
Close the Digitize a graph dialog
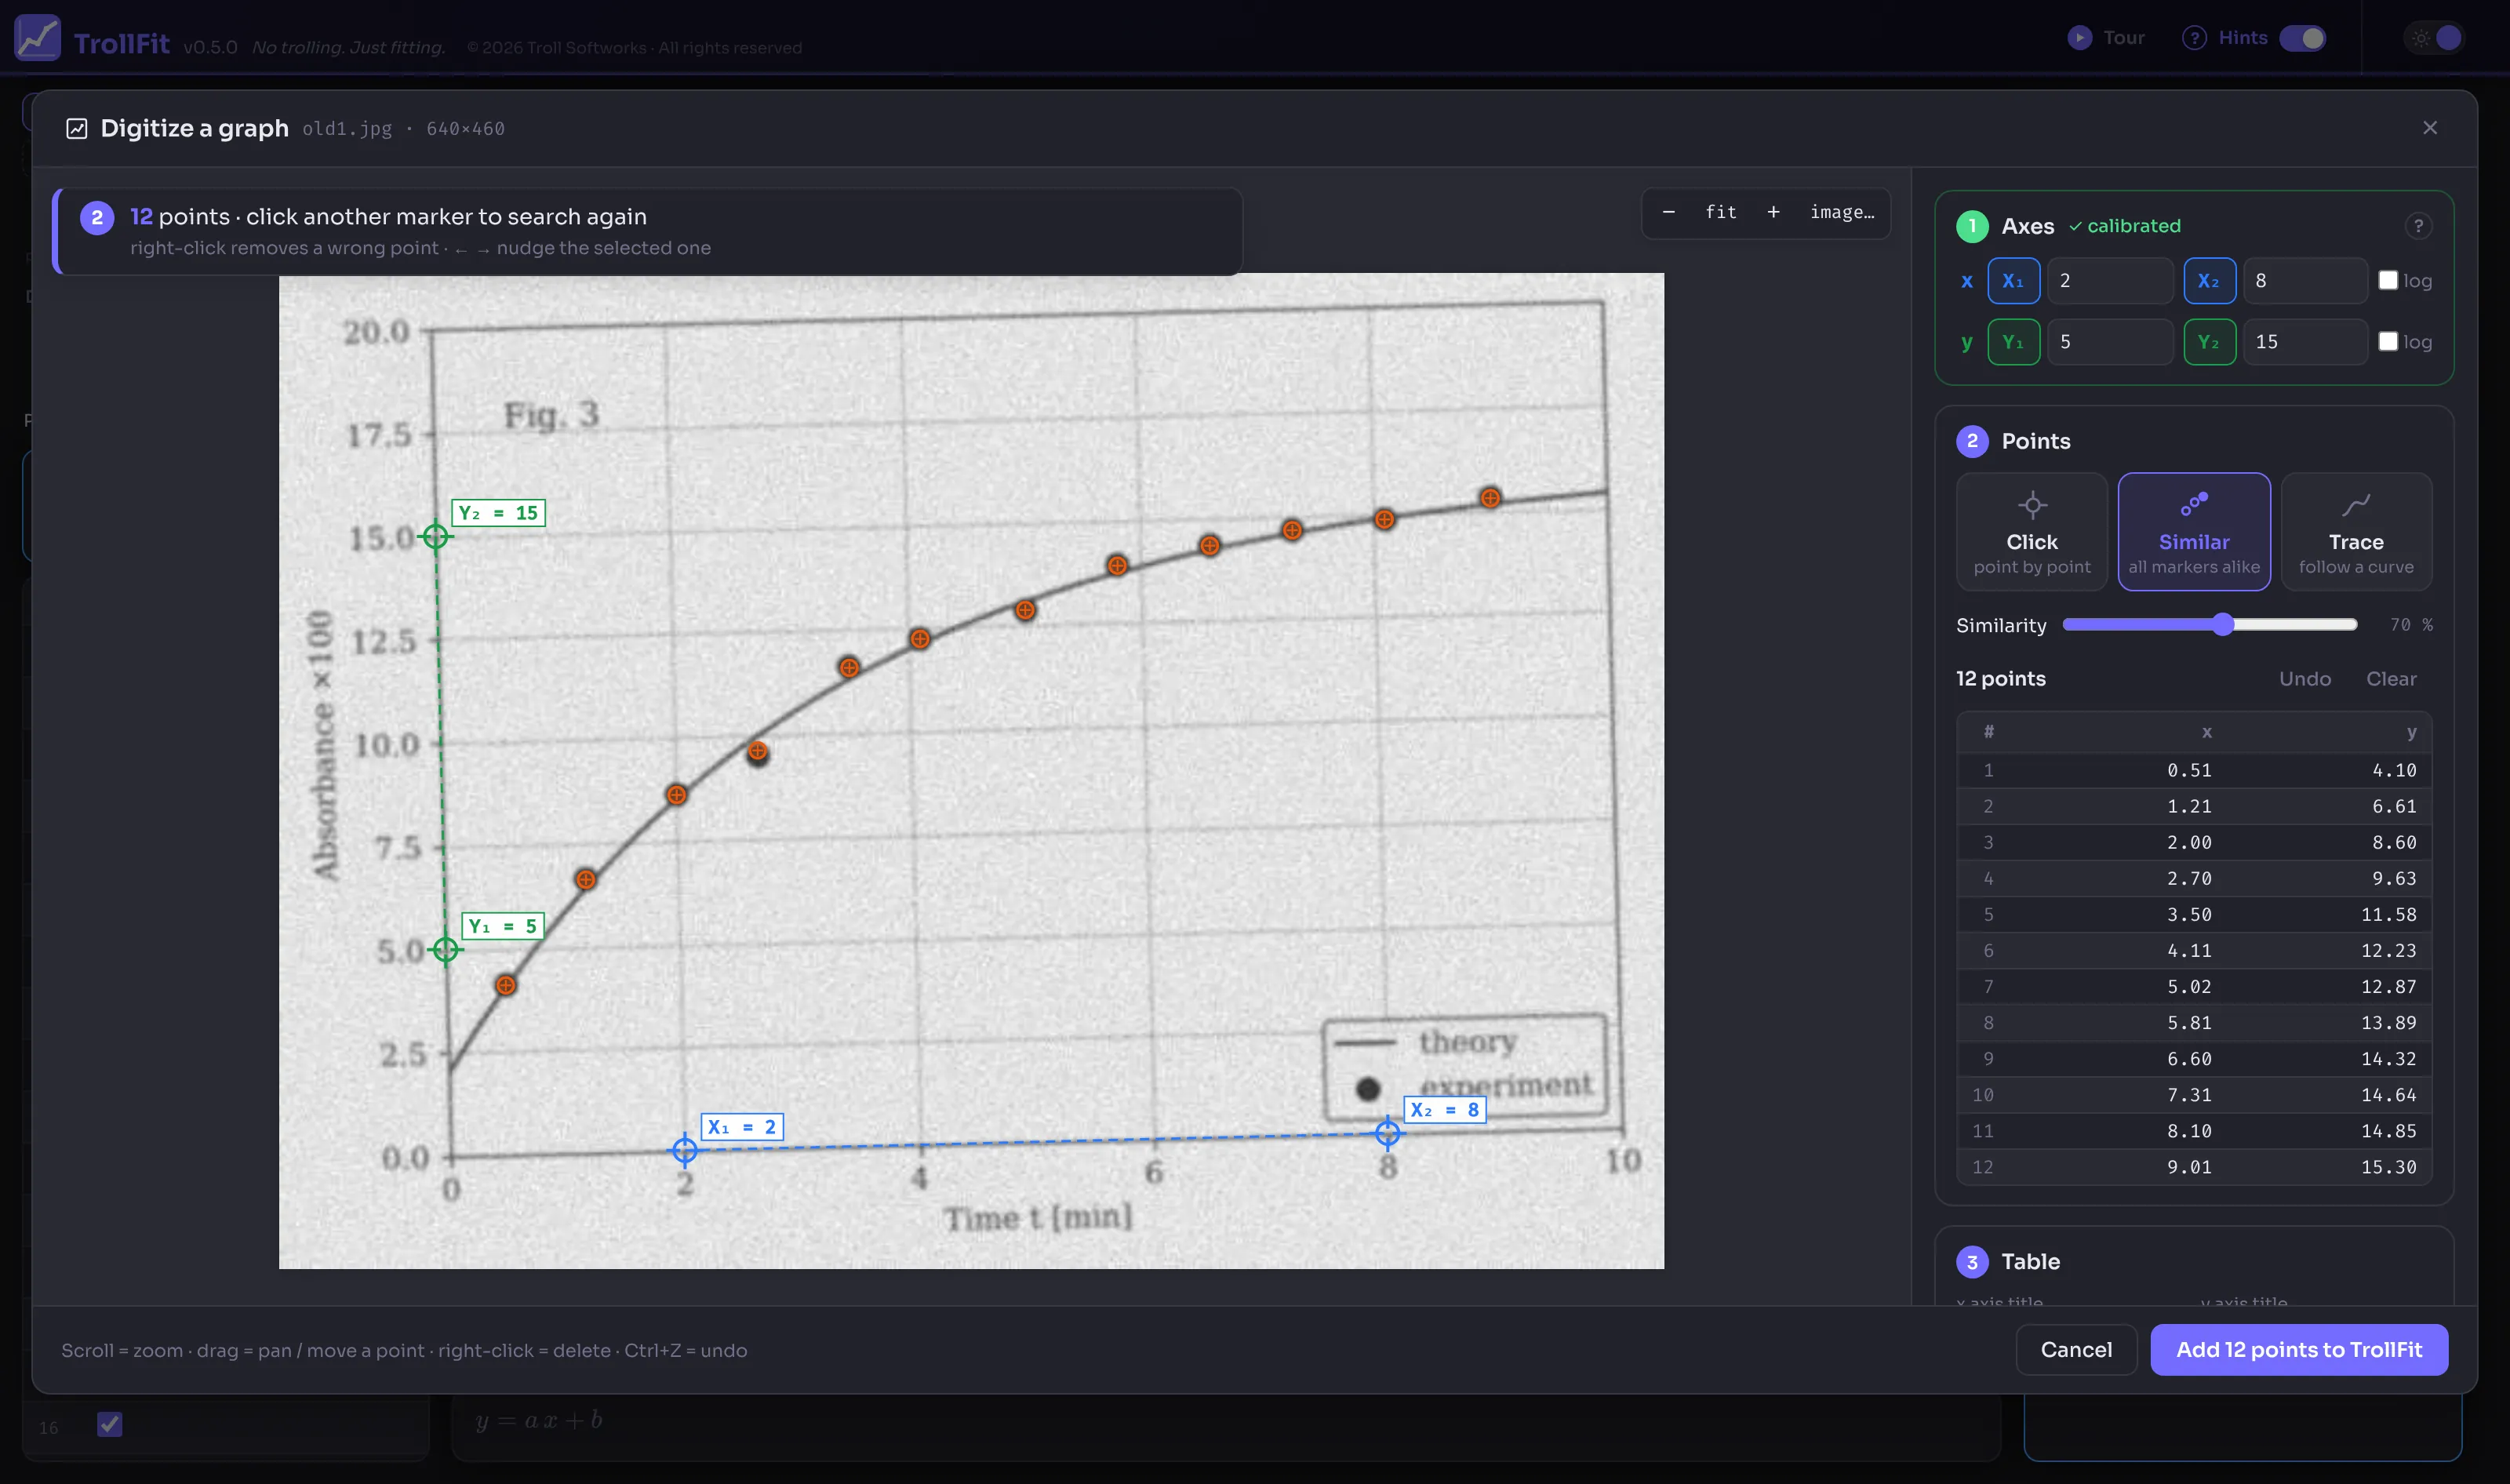2430,128
